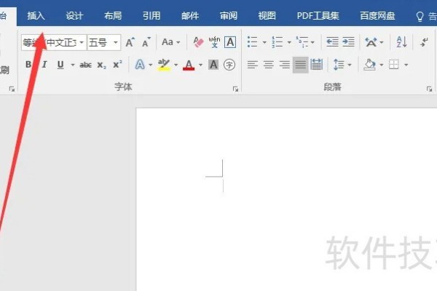The height and width of the screenshot is (291, 437).
Task: Toggle superscript formatting
Action: click(117, 65)
